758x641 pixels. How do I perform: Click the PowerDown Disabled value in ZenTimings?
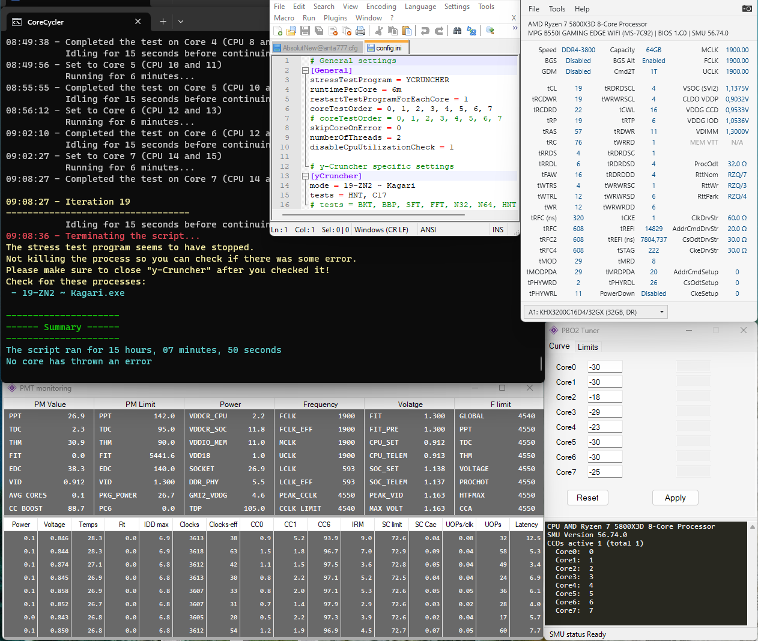point(653,294)
